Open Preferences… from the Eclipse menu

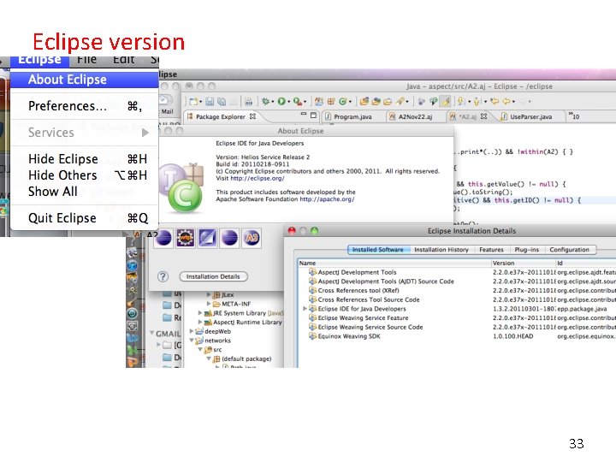point(85,106)
